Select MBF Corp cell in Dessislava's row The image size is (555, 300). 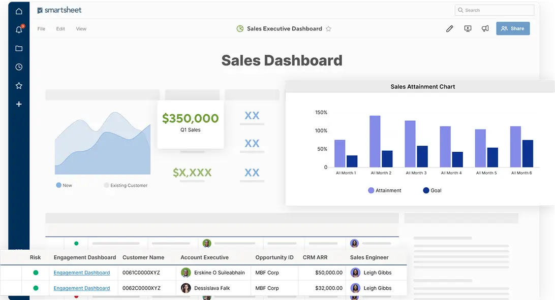click(x=274, y=288)
